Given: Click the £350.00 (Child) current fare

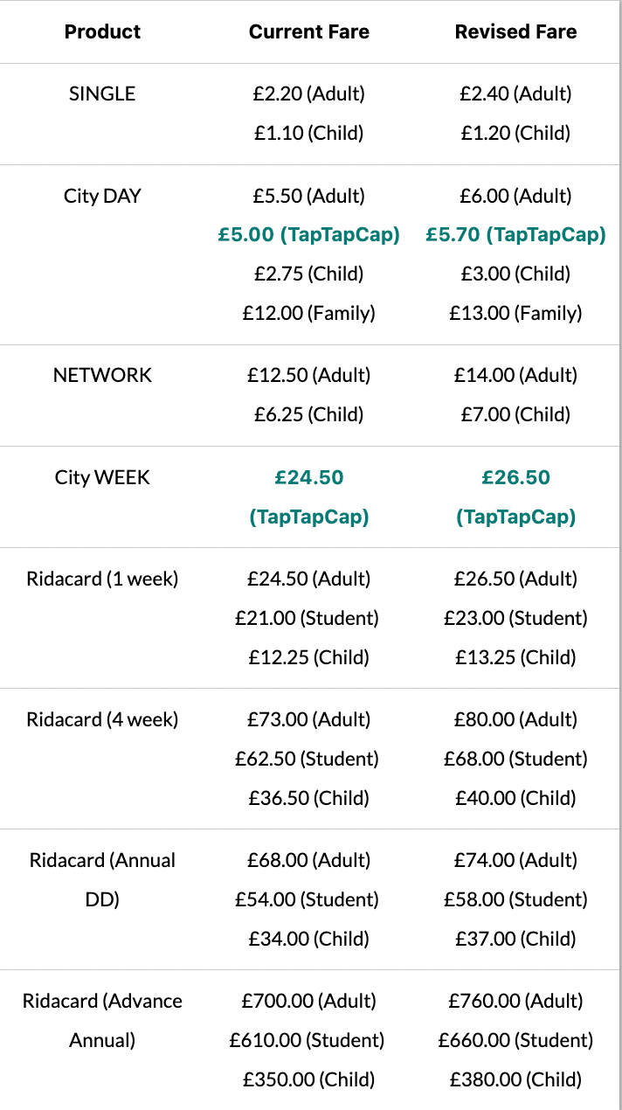Looking at the screenshot, I should tap(308, 1079).
